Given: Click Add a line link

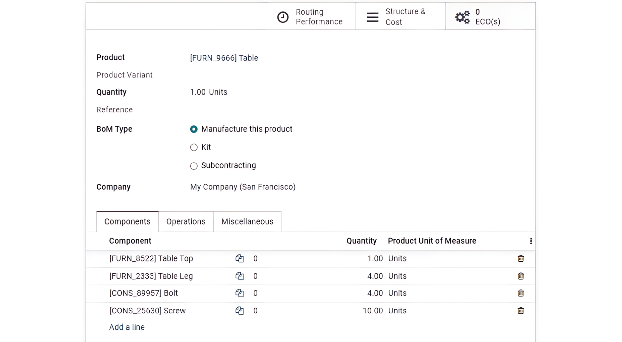Looking at the screenshot, I should [x=127, y=327].
